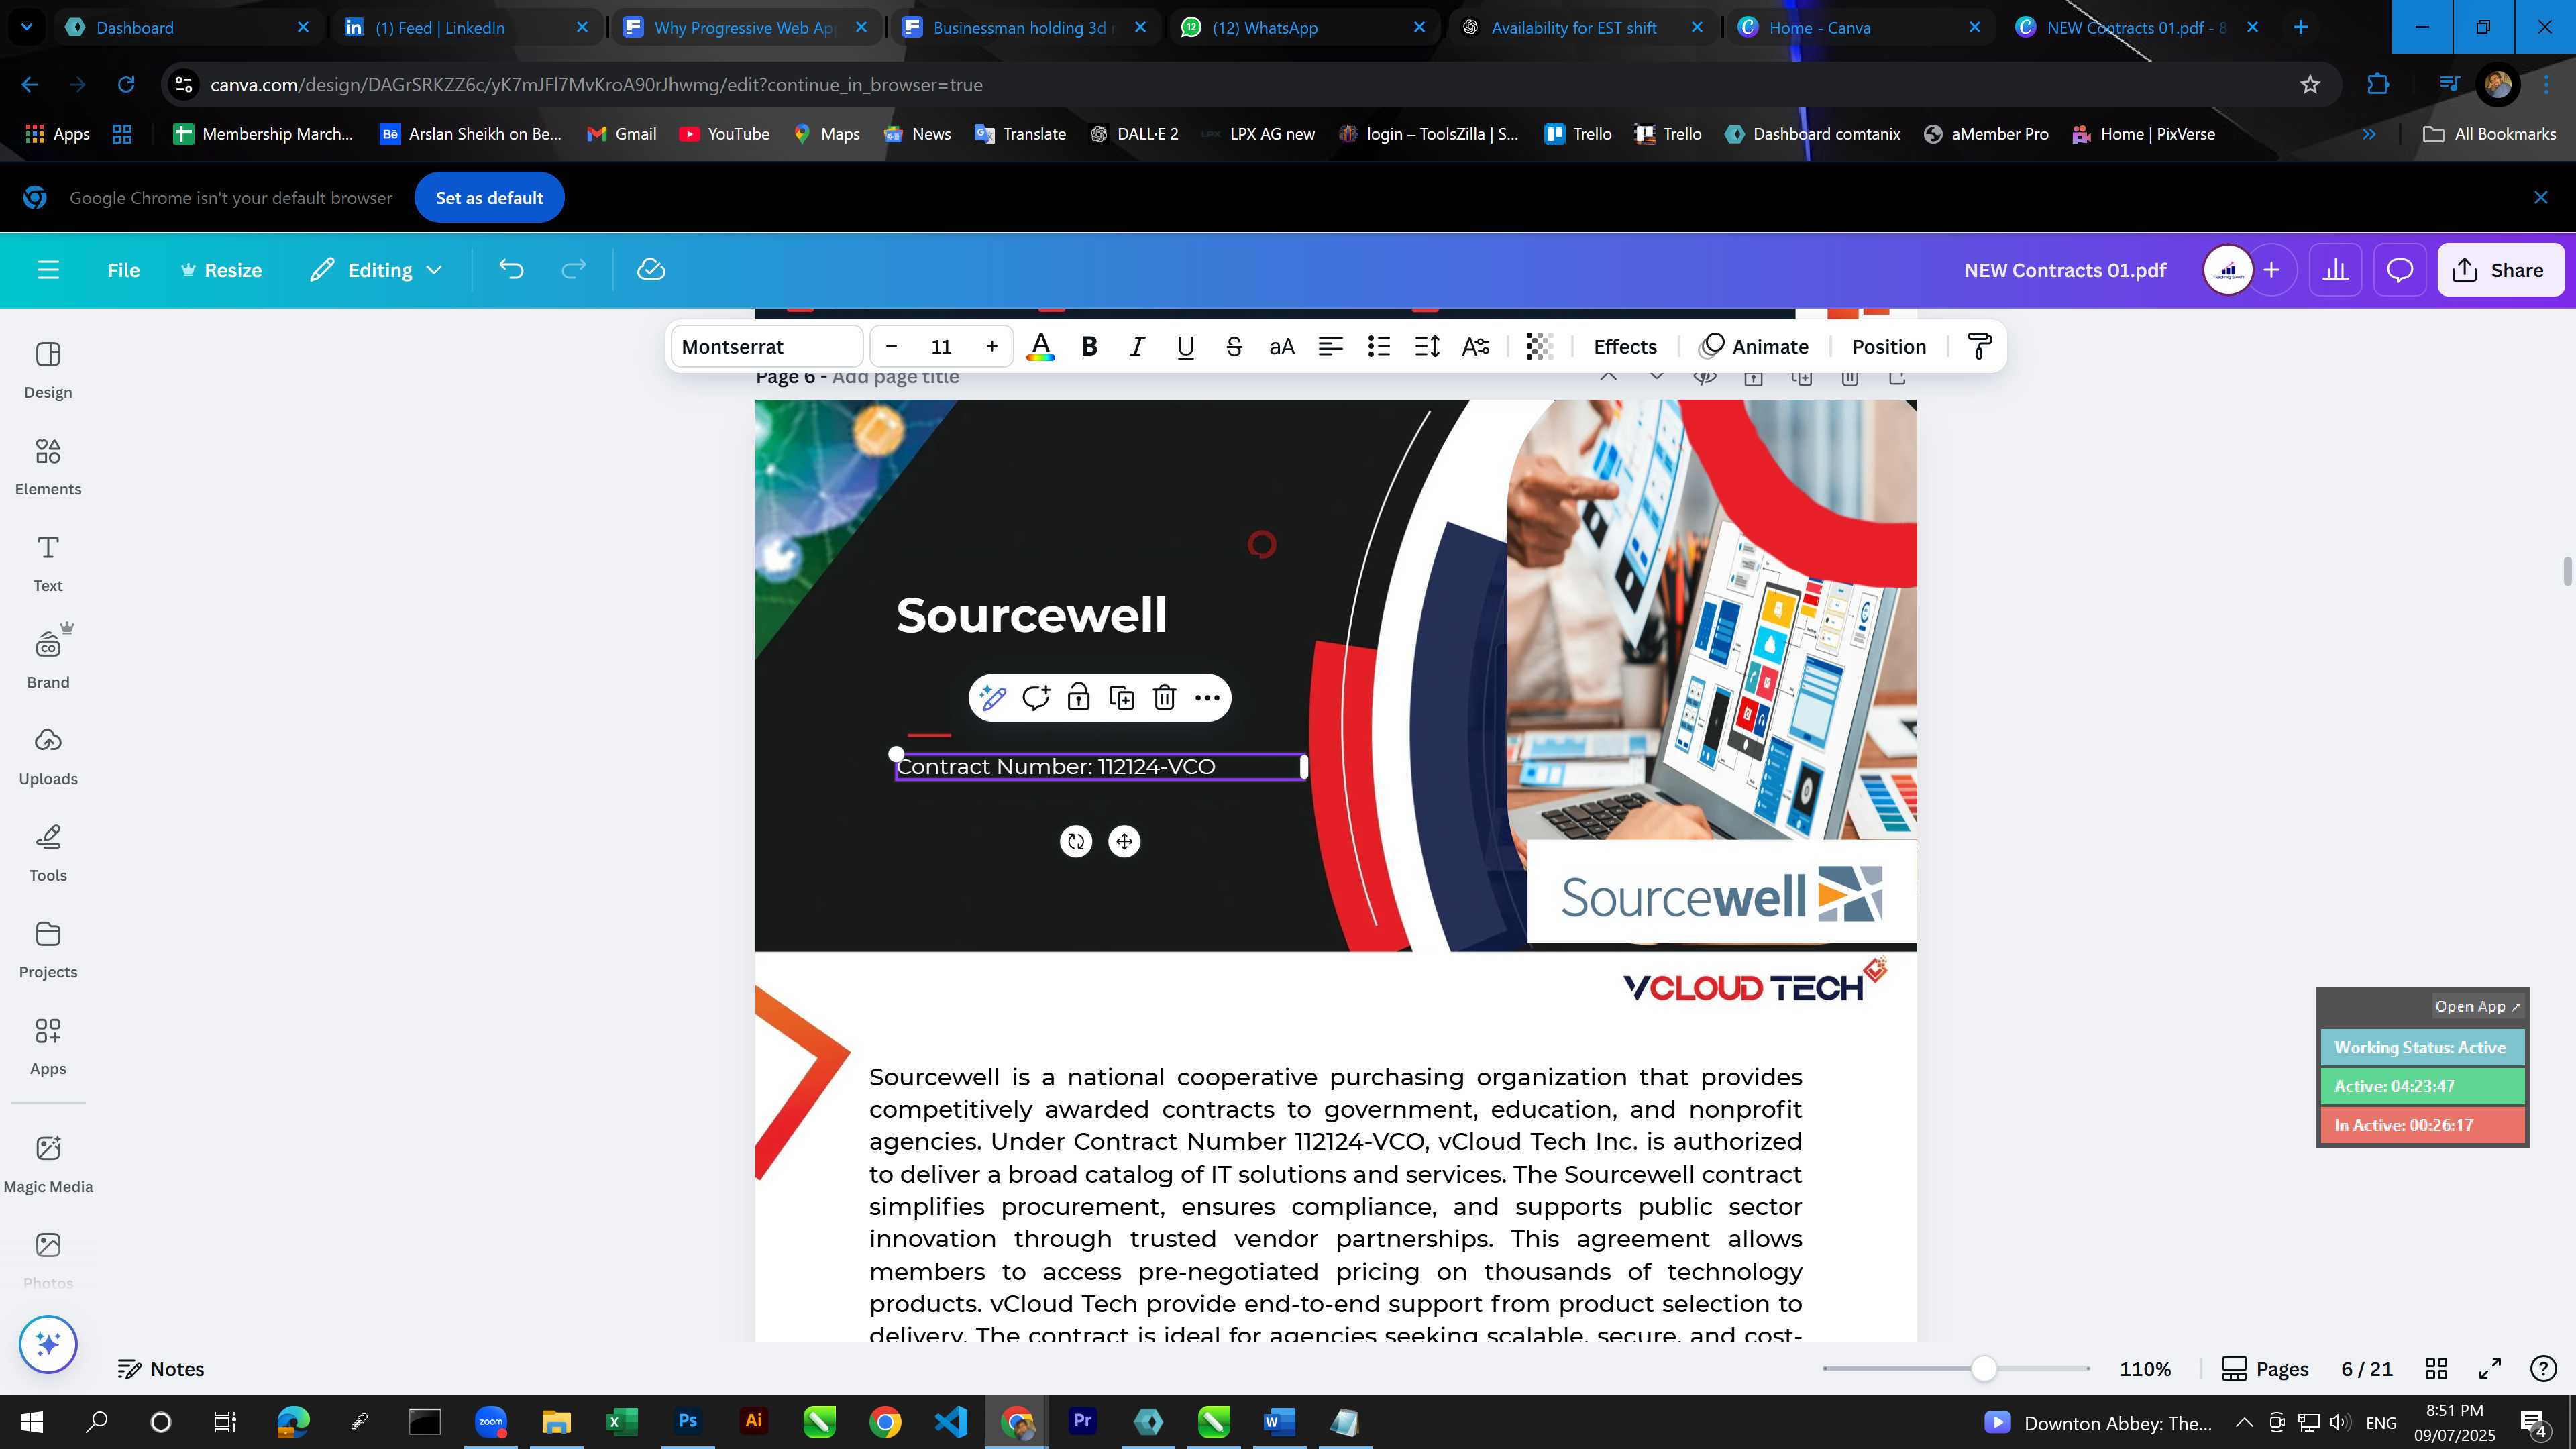
Task: Open the Magic Media app
Action: click(48, 1164)
